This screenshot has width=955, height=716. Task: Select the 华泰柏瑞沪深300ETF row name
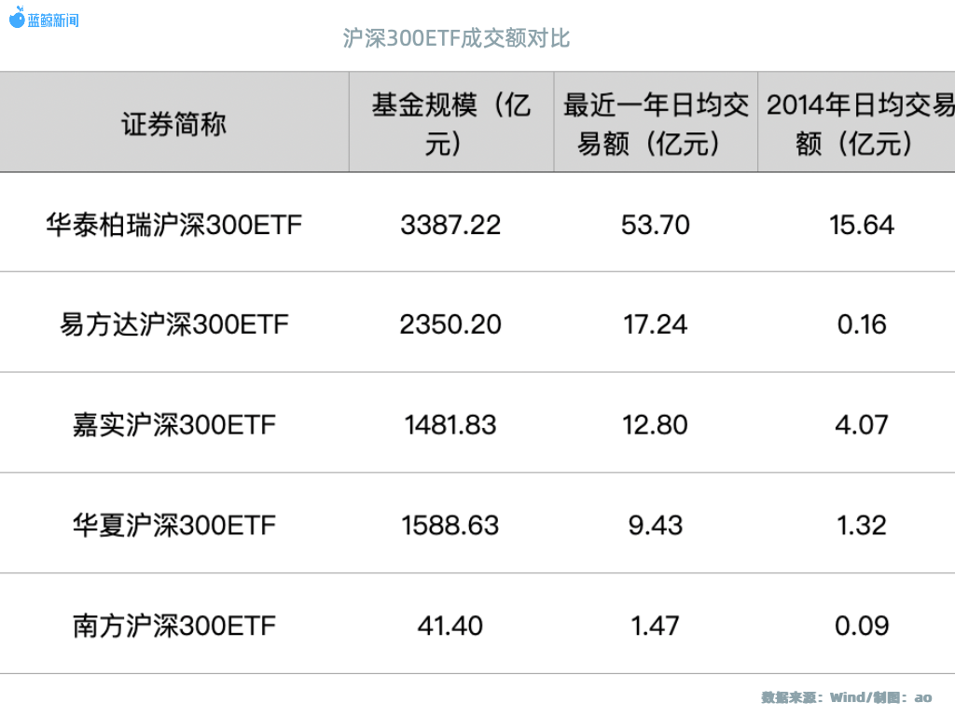(x=174, y=225)
